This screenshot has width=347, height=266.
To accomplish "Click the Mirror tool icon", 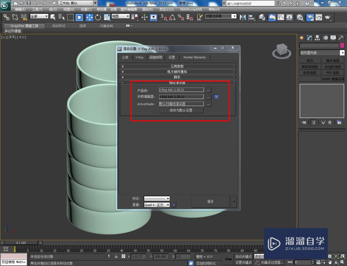I will (x=243, y=17).
